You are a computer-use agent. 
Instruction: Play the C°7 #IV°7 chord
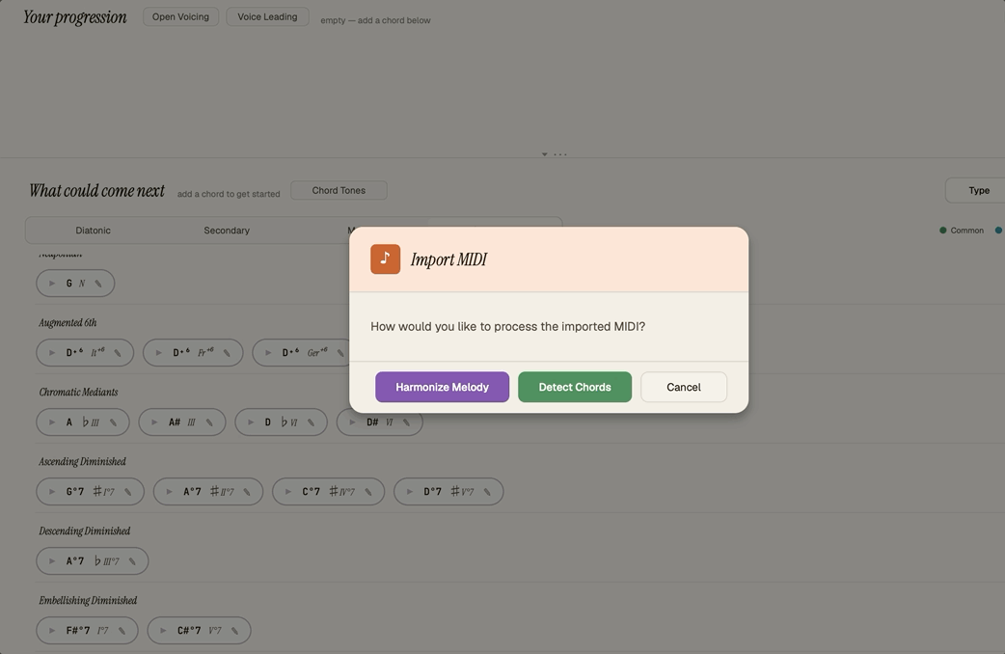pos(288,492)
